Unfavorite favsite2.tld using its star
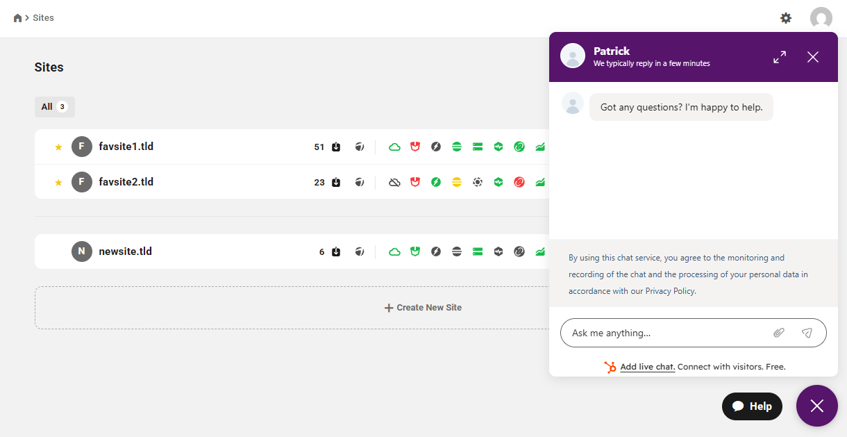The width and height of the screenshot is (847, 437). pyautogui.click(x=58, y=182)
